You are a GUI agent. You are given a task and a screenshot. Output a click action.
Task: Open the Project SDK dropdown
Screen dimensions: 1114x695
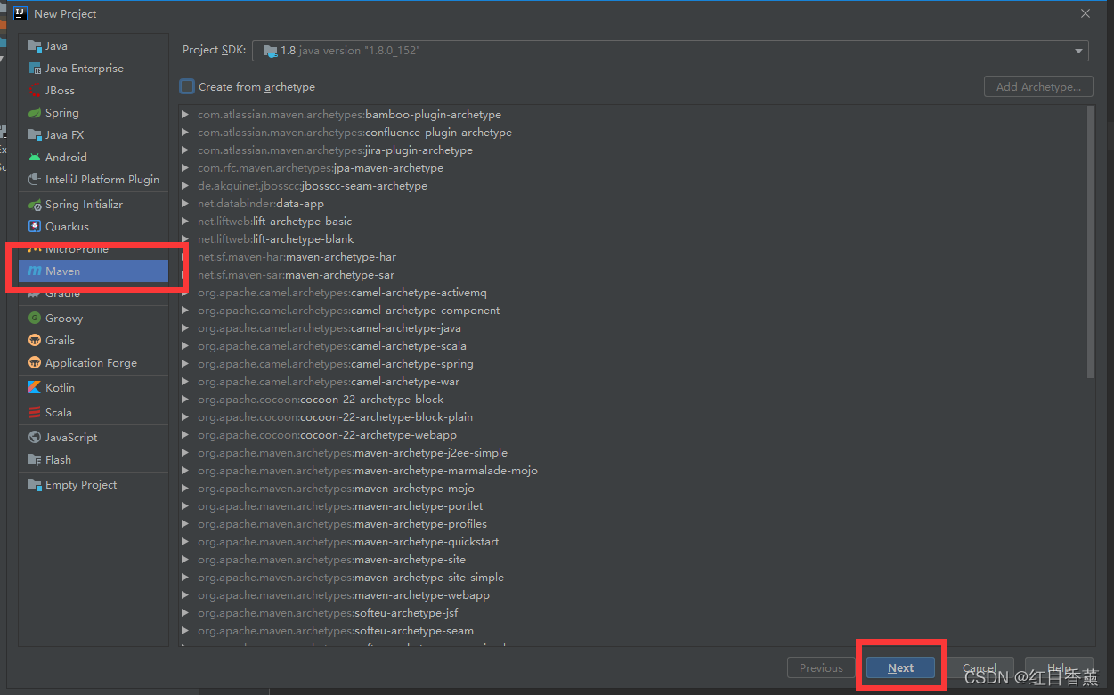pos(671,51)
